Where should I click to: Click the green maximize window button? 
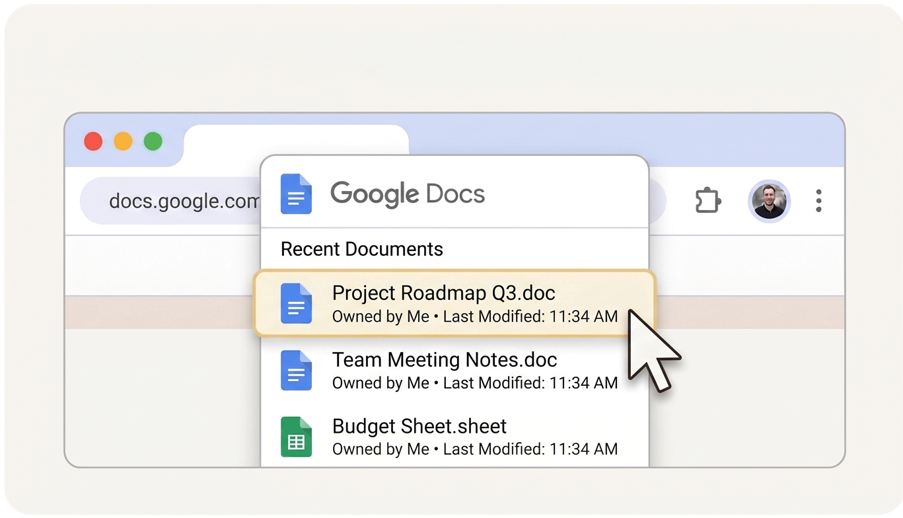click(153, 141)
